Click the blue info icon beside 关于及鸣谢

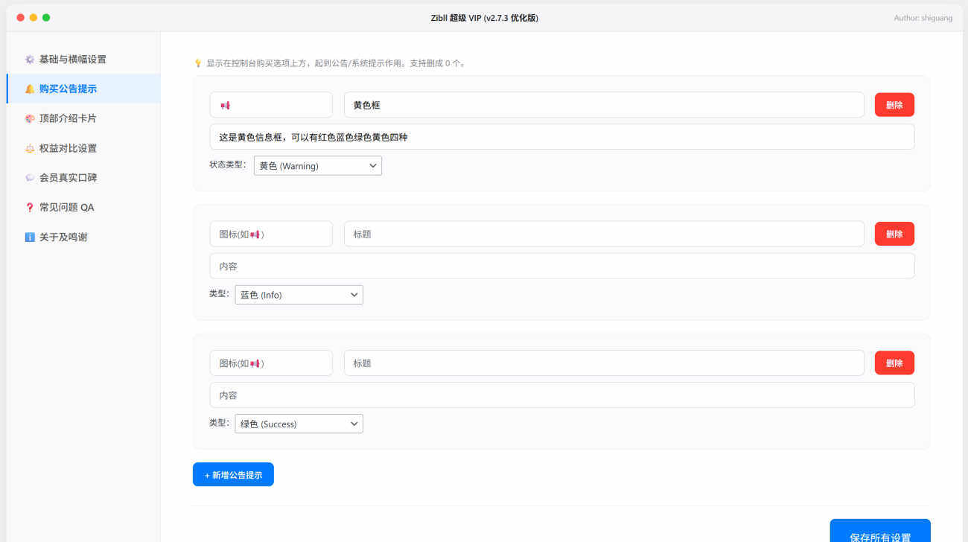coord(30,237)
